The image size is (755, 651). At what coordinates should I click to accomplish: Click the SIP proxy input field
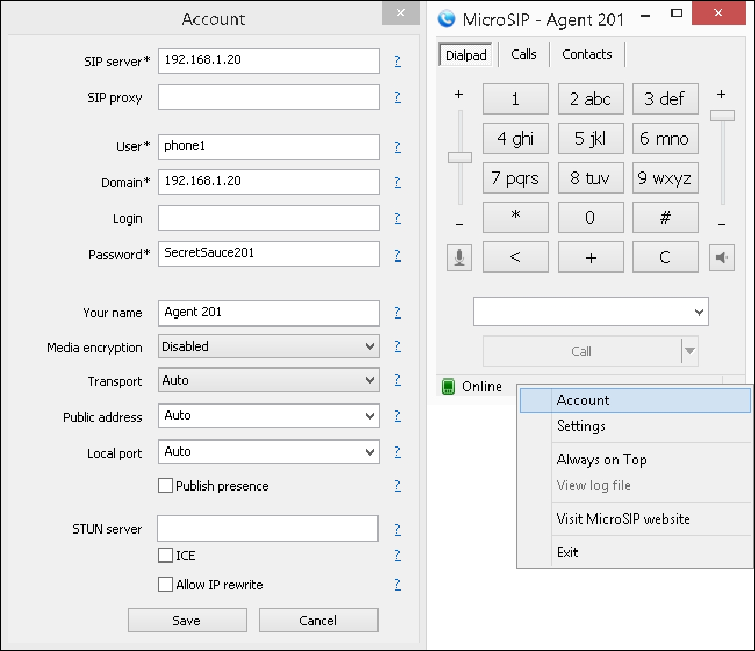click(x=269, y=97)
